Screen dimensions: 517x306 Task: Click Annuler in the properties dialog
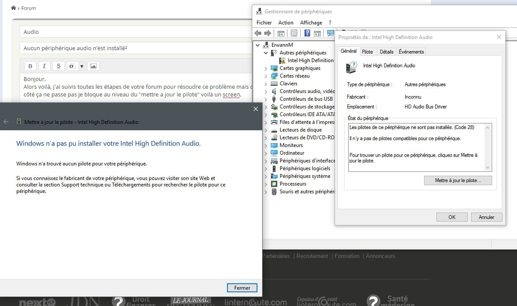point(487,217)
